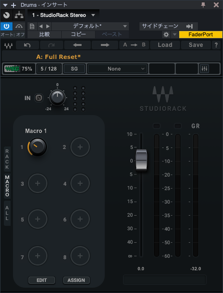Undo the last Waves plugin change
Image resolution: width=223 pixels, height=293 pixels.
pos(28,45)
